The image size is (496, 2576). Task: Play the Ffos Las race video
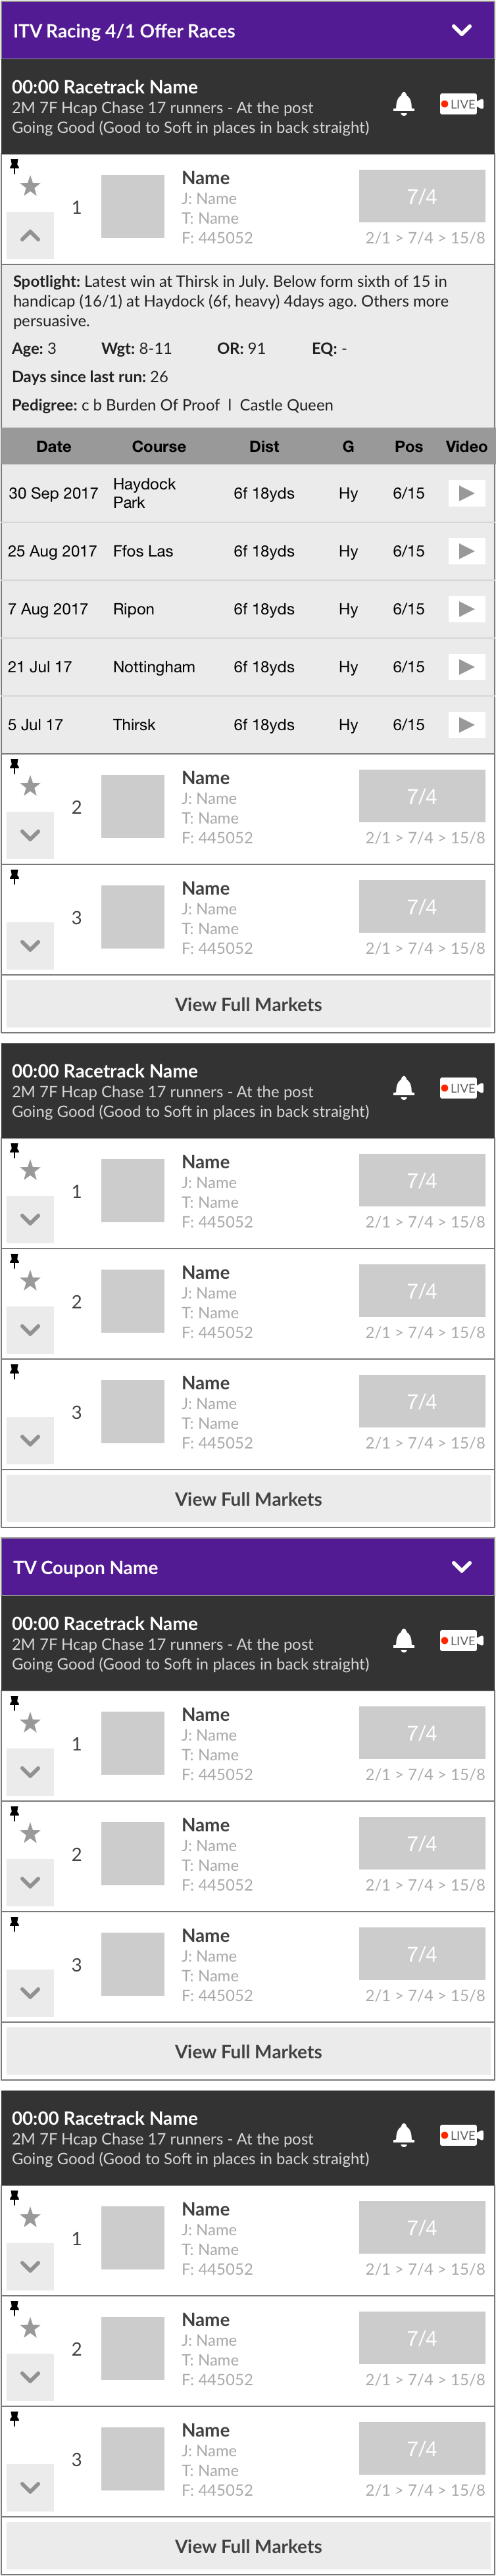coord(465,551)
